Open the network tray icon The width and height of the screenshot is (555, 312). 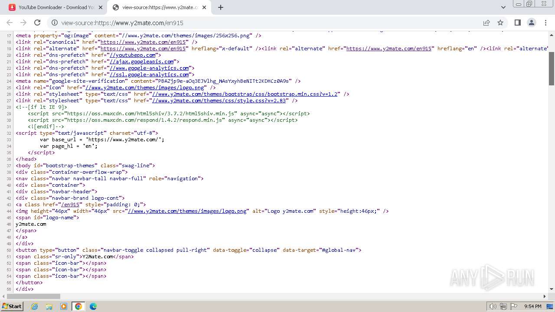(503, 306)
